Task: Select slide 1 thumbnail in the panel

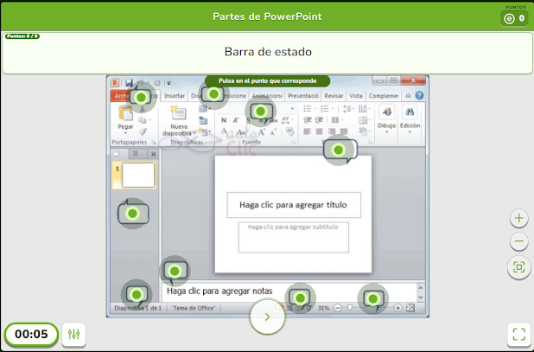Action: point(135,176)
